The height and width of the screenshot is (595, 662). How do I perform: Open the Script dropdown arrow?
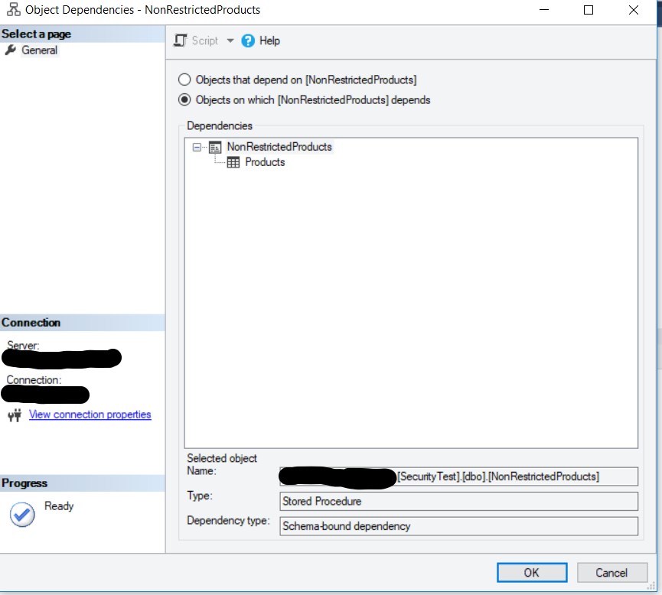[230, 41]
